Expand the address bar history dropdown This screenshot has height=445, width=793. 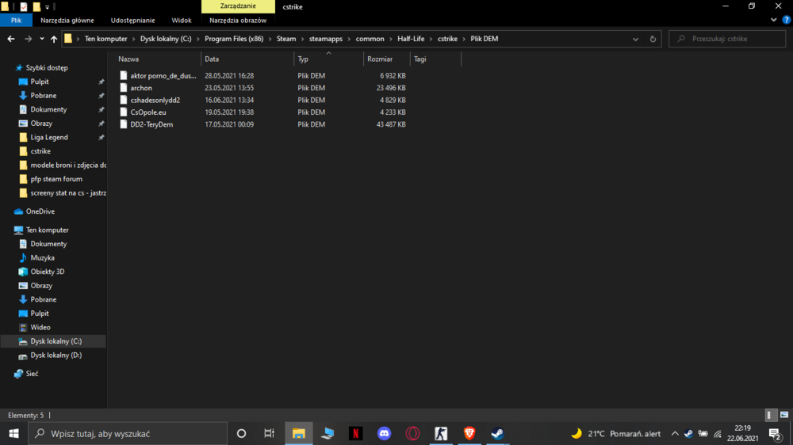(x=635, y=39)
